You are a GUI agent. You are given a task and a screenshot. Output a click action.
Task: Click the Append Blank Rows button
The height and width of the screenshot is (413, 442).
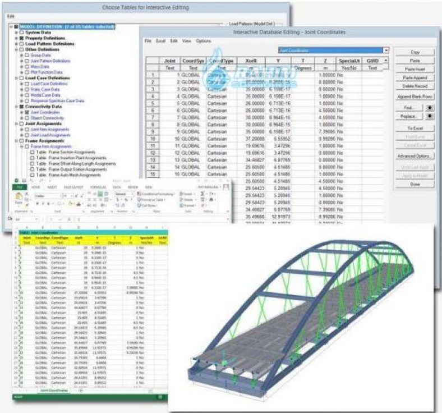click(415, 97)
